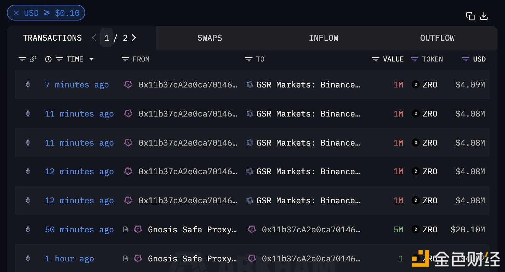The image size is (505, 272).
Task: Click the link icon in table header
Action: point(33,59)
